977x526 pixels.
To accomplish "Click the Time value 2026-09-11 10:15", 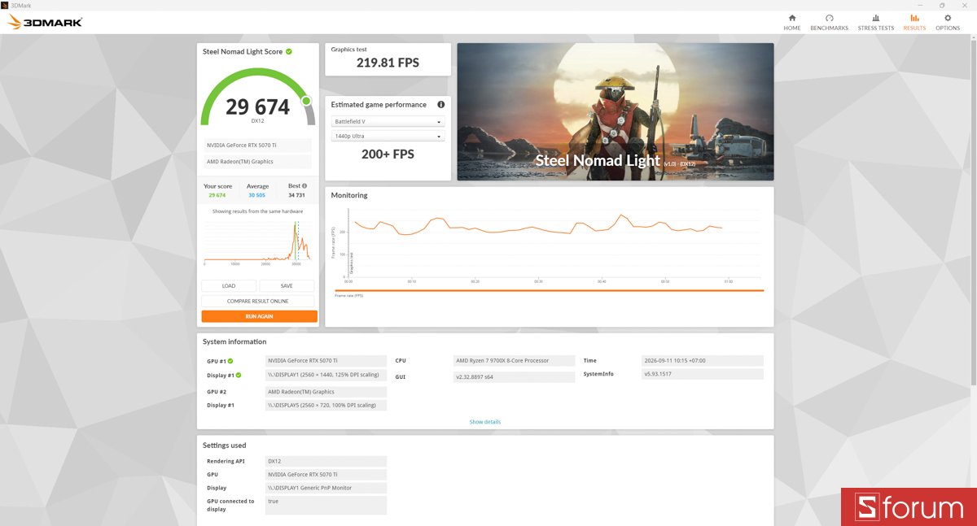I will (x=702, y=361).
